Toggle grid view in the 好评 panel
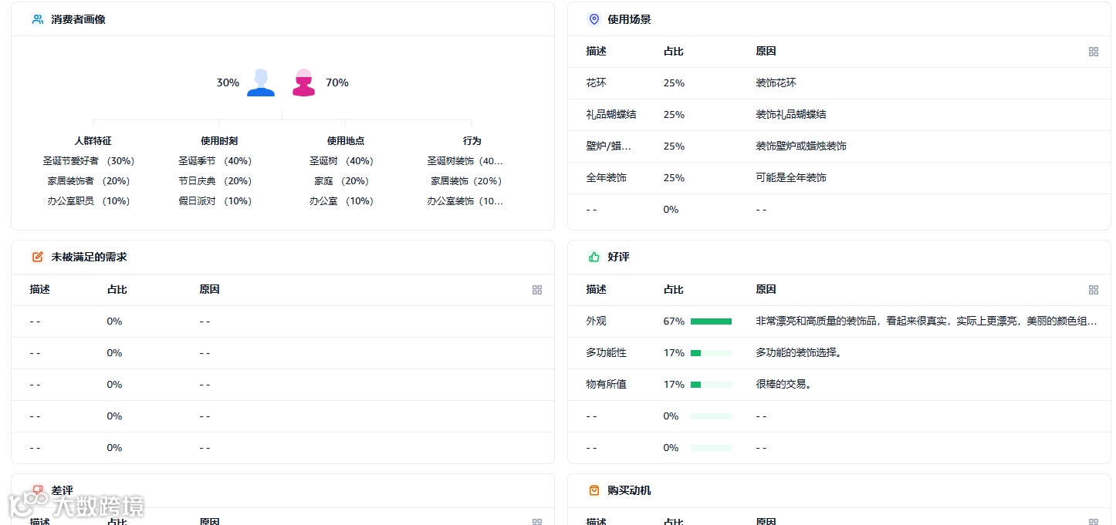This screenshot has width=1116, height=525. click(1093, 290)
